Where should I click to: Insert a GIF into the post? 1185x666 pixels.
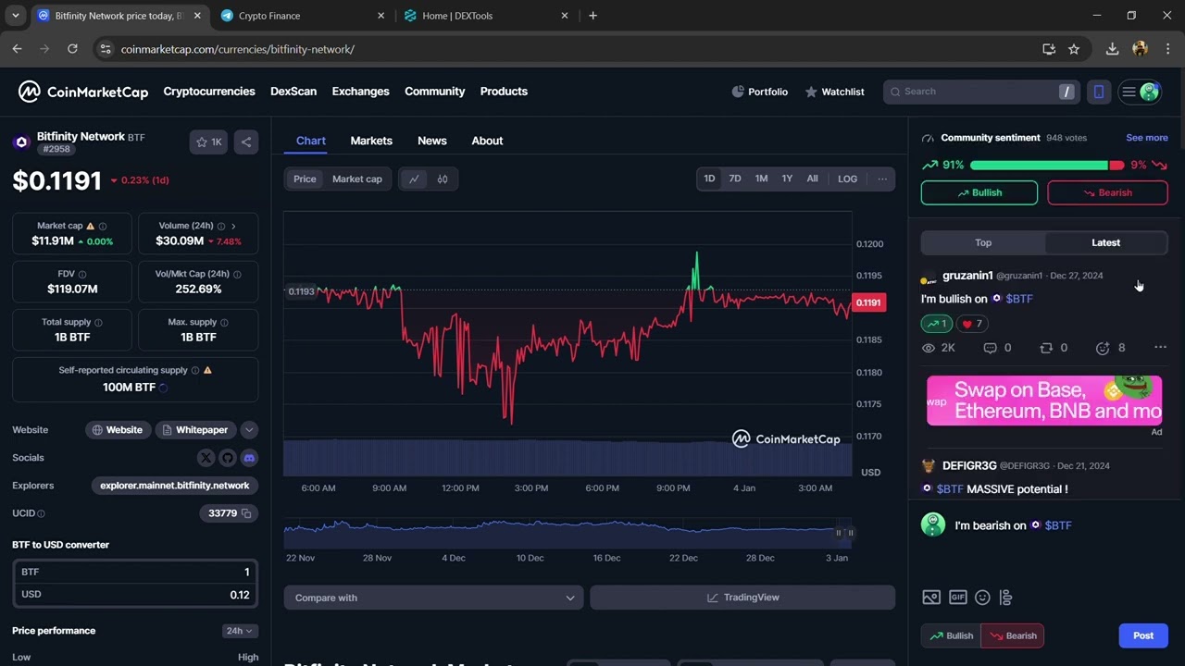click(x=957, y=598)
